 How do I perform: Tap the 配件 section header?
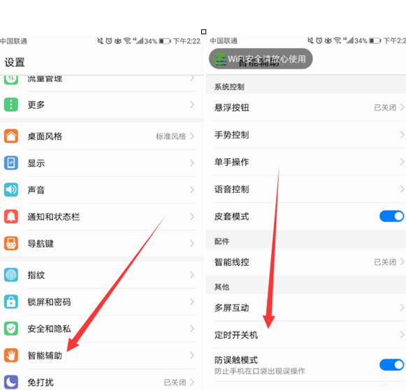coord(222,241)
